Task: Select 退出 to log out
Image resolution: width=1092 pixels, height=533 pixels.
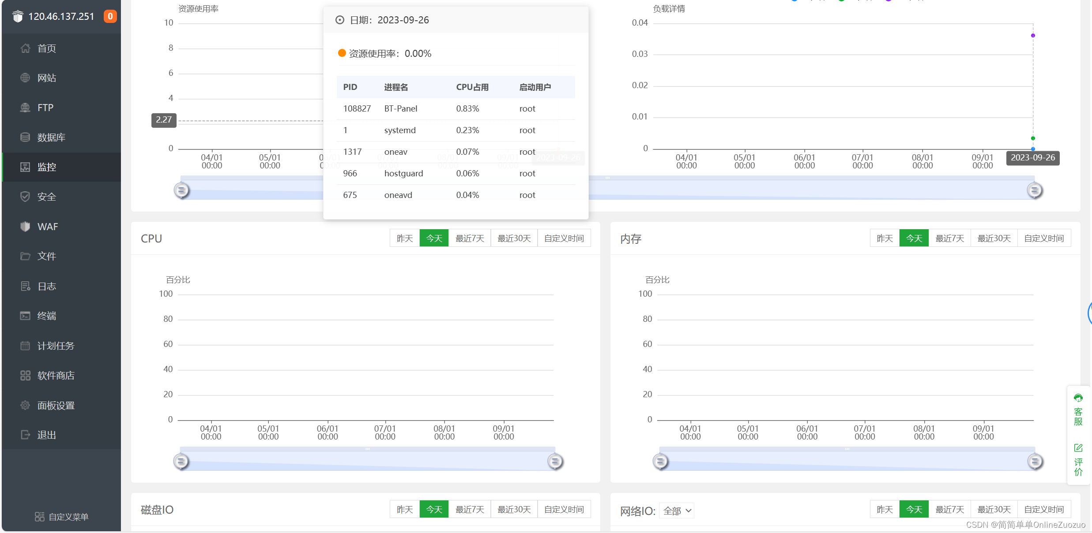Action: pos(61,435)
